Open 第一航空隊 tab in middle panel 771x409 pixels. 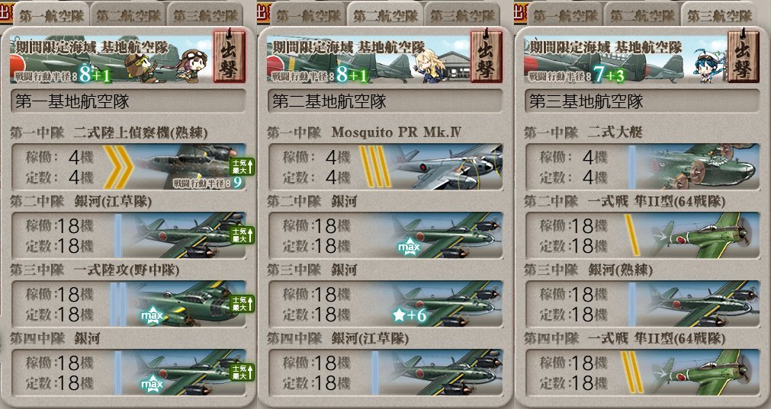click(x=308, y=15)
